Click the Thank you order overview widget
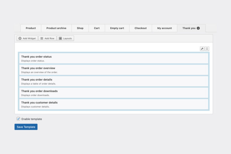Viewport: 231px width, 154px height. (x=113, y=70)
